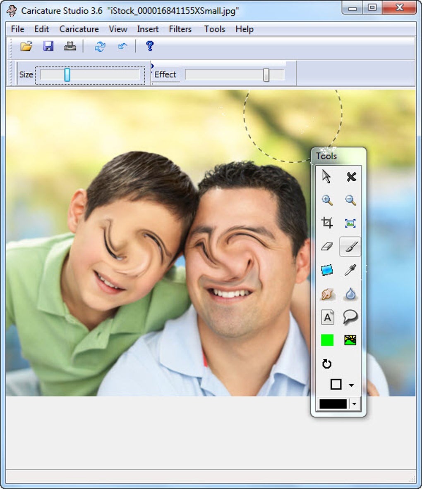The image size is (422, 489).
Task: Select the text 'A' tool
Action: point(327,317)
